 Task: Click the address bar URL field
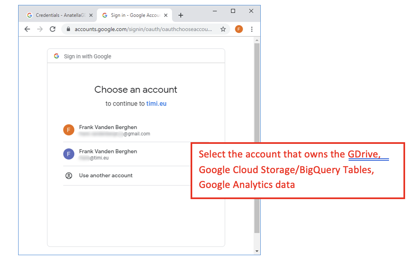tap(142, 29)
